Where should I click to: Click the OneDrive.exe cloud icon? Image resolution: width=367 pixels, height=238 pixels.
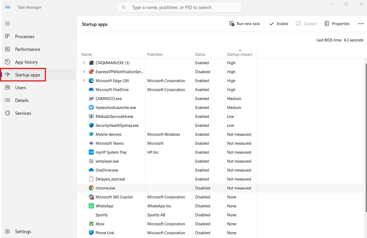pyautogui.click(x=91, y=170)
